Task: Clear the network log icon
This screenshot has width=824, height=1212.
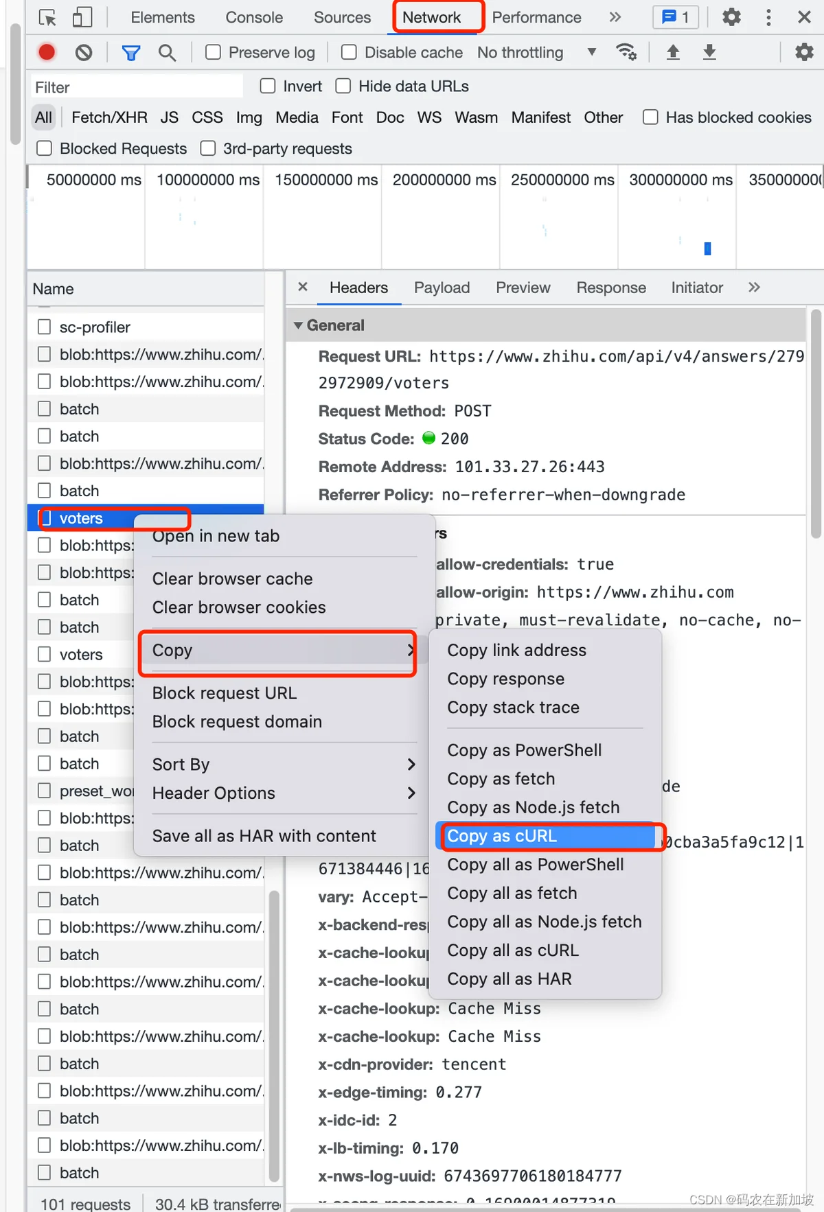Action: tap(84, 52)
